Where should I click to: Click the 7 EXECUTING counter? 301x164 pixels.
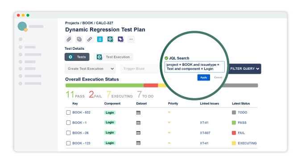[x=120, y=95]
